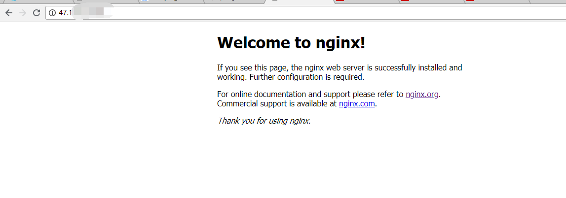Open the nginx.com commercial support link
The image size is (566, 198).
coord(357,104)
